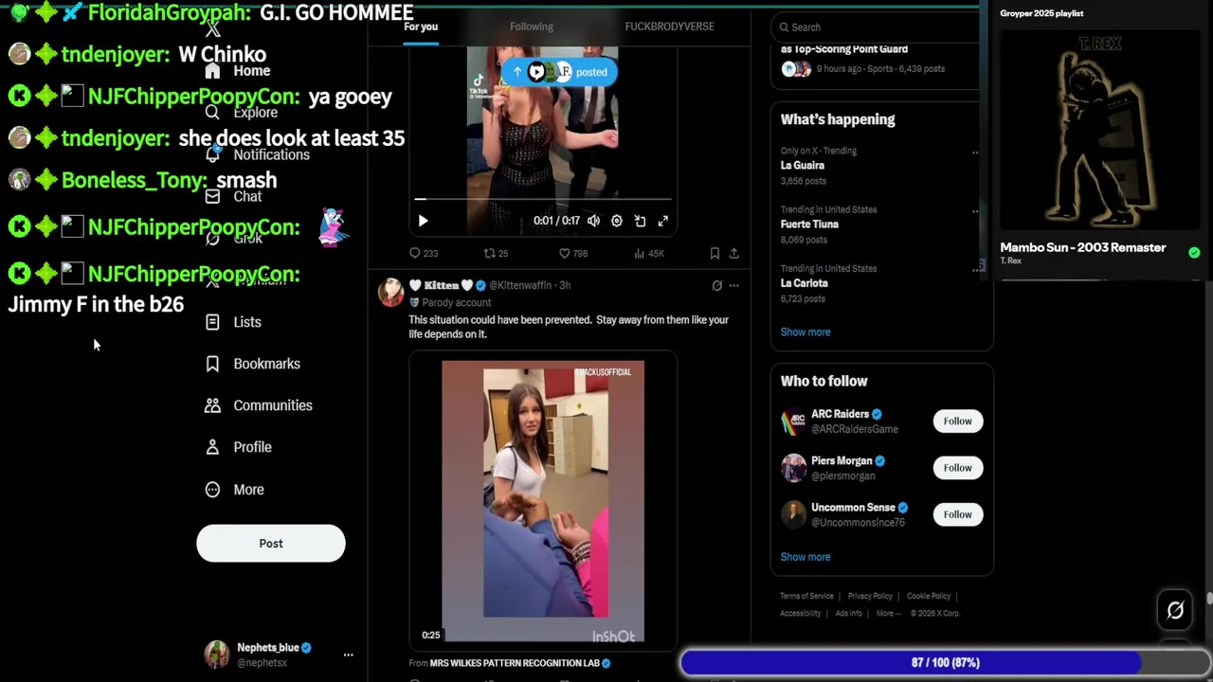Open Chat in the X sidebar
1213x682 pixels.
234,196
